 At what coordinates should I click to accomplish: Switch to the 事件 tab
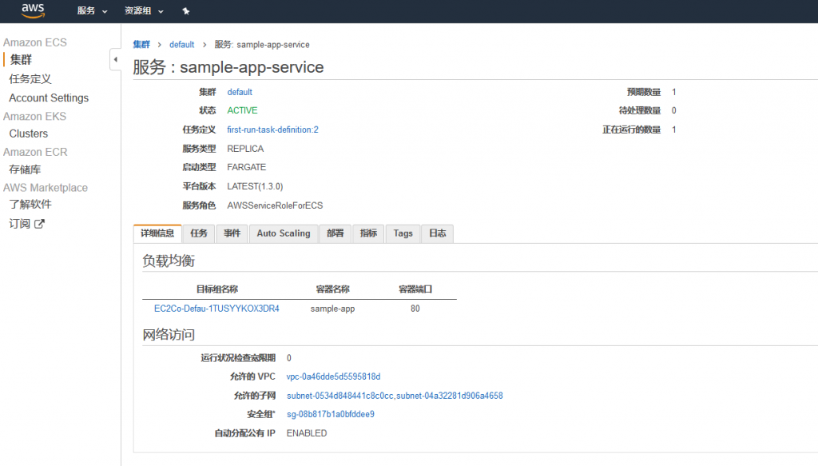click(232, 233)
